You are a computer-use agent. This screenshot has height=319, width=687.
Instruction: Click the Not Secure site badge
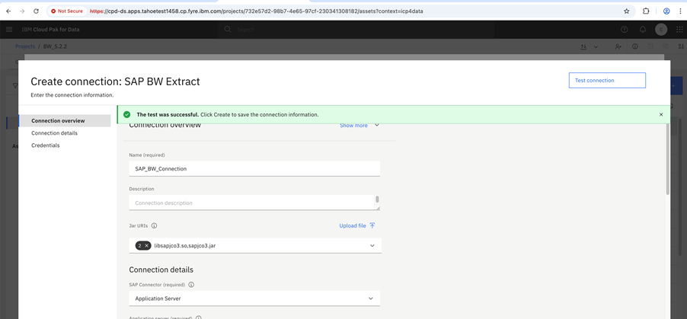[66, 11]
